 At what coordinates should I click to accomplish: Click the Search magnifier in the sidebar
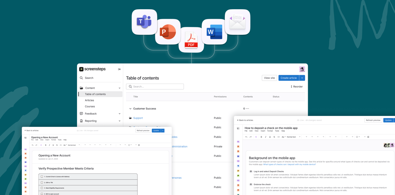81,78
